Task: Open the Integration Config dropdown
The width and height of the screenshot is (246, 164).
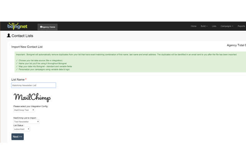Action: (24, 110)
